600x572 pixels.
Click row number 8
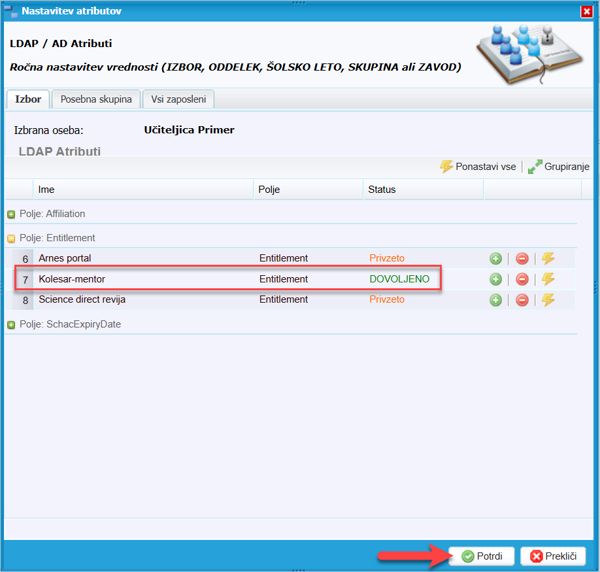point(25,300)
